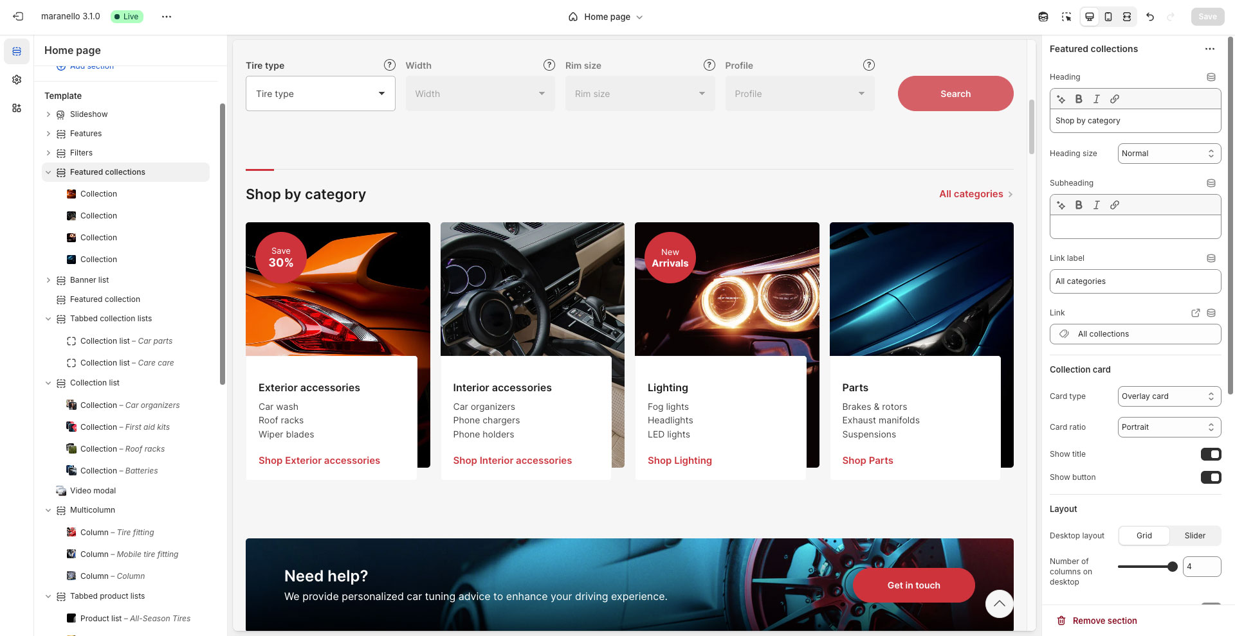Insert a link in the Subheading field

click(1115, 205)
